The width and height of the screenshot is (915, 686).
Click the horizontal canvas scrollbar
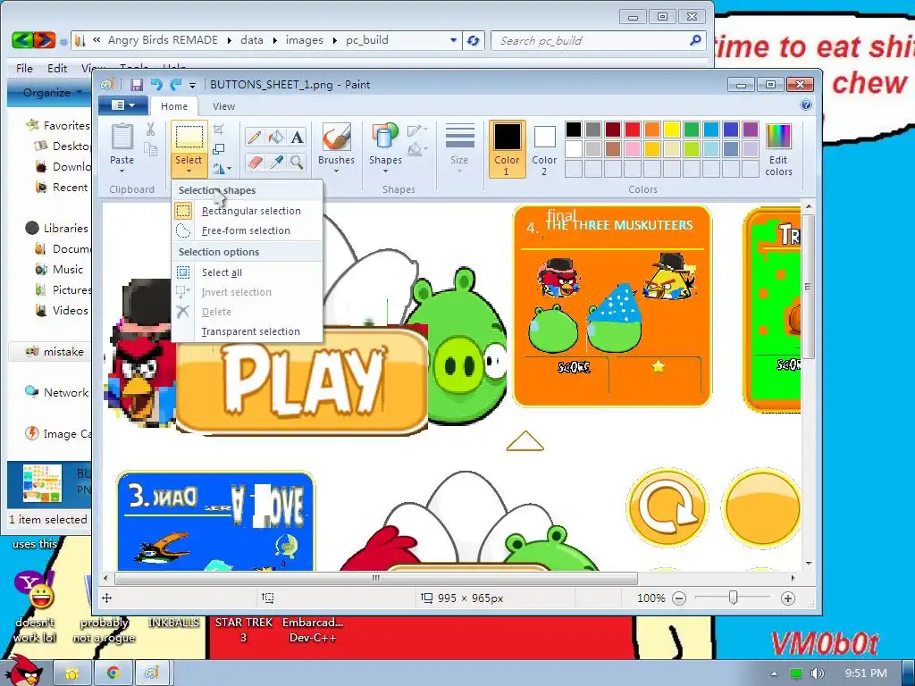pos(376,578)
